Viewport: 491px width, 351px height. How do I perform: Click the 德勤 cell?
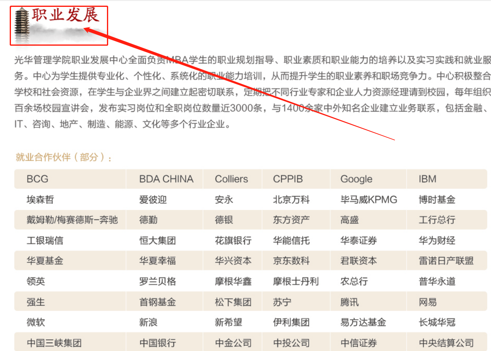pyautogui.click(x=148, y=220)
